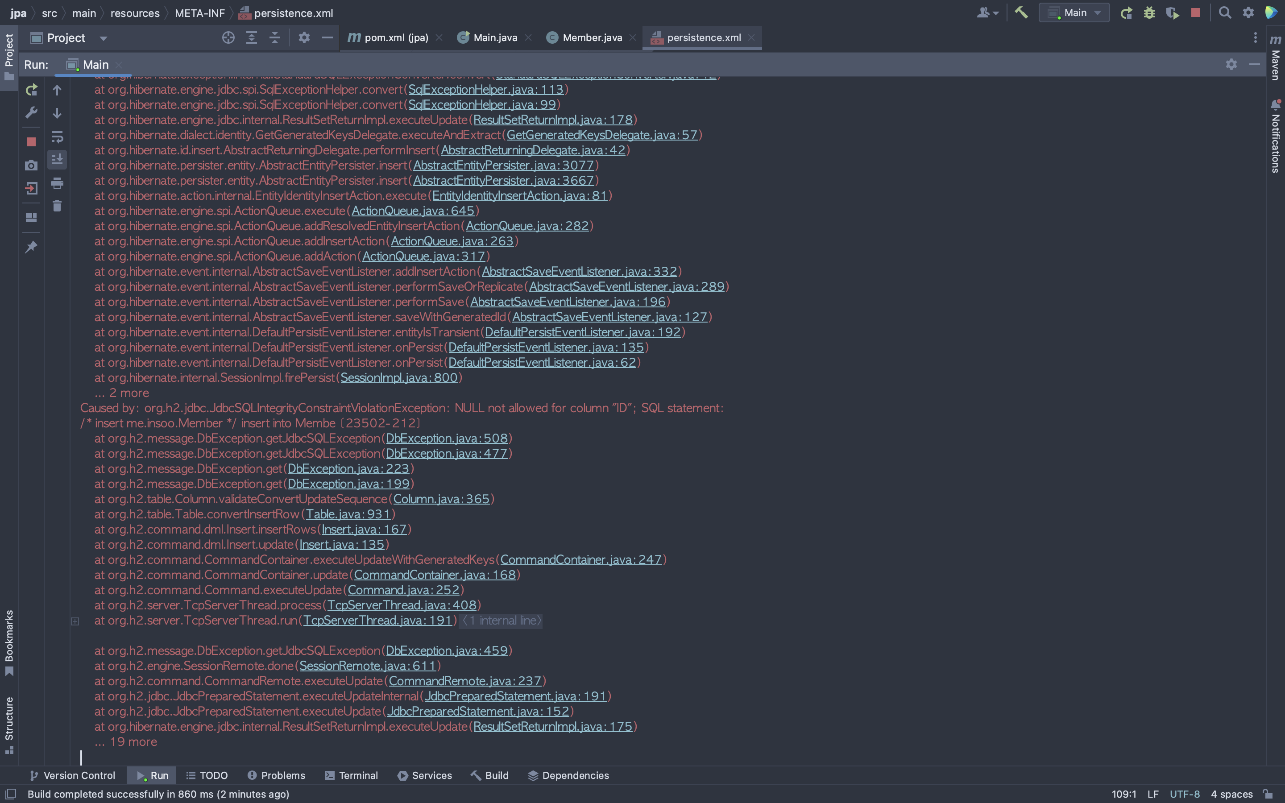Open Search Everywhere with the magnifier icon
Screen dimensions: 1285x803
[1225, 13]
